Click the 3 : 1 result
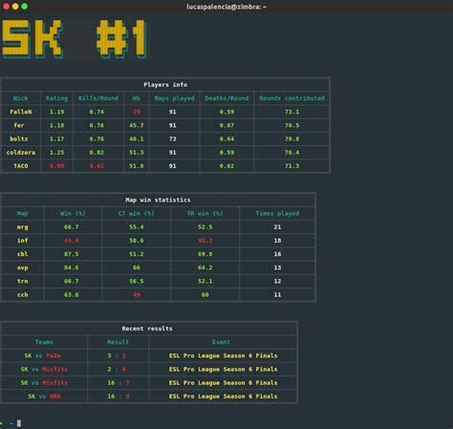Viewport: 453px width, 429px height. [x=117, y=355]
